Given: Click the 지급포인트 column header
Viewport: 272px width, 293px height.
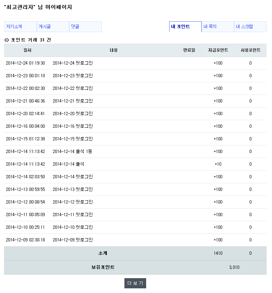Looking at the screenshot, I should click(x=218, y=51).
